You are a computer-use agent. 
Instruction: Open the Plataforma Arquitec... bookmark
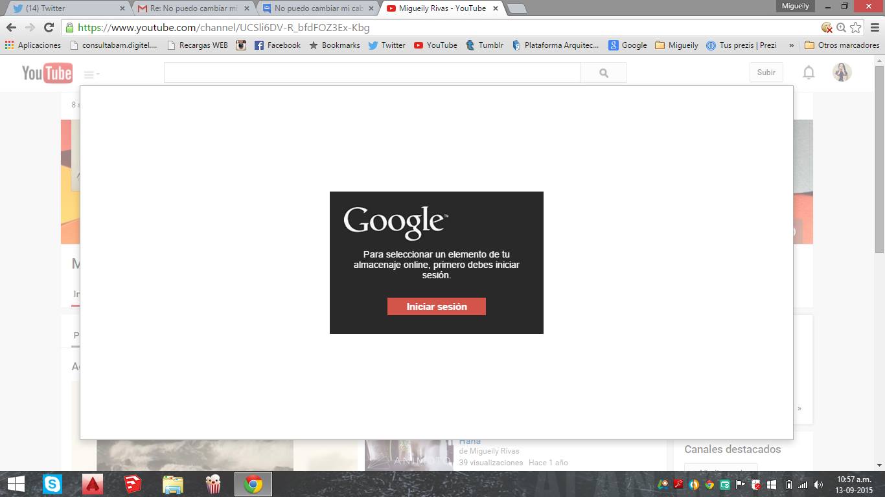click(555, 45)
